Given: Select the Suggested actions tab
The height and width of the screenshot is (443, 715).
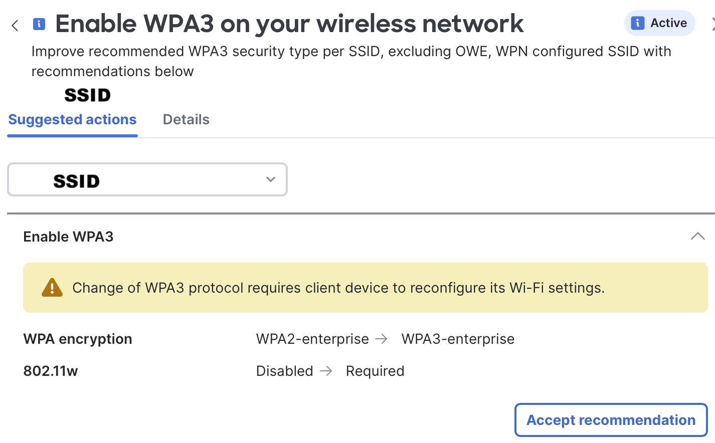Looking at the screenshot, I should tap(72, 119).
